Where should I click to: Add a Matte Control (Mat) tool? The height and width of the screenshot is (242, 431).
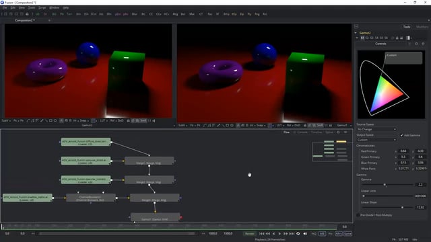click(x=191, y=14)
